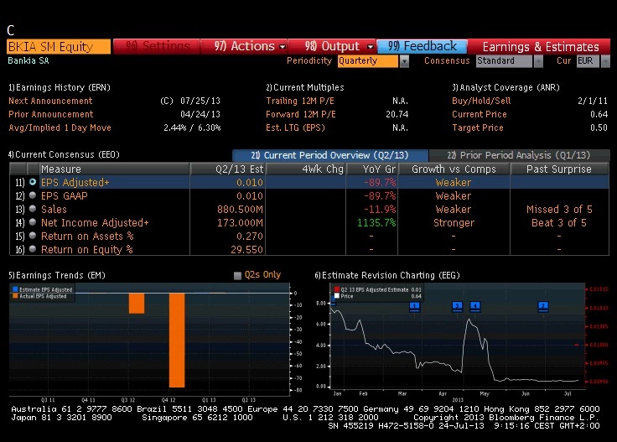Open 2) Current Multiples section

point(305,87)
